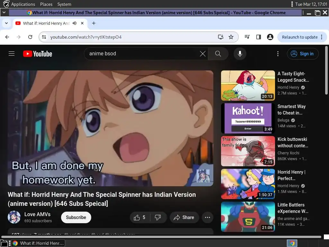The width and height of the screenshot is (329, 247).
Task: Go to YouTube home via logo
Action: pyautogui.click(x=38, y=54)
